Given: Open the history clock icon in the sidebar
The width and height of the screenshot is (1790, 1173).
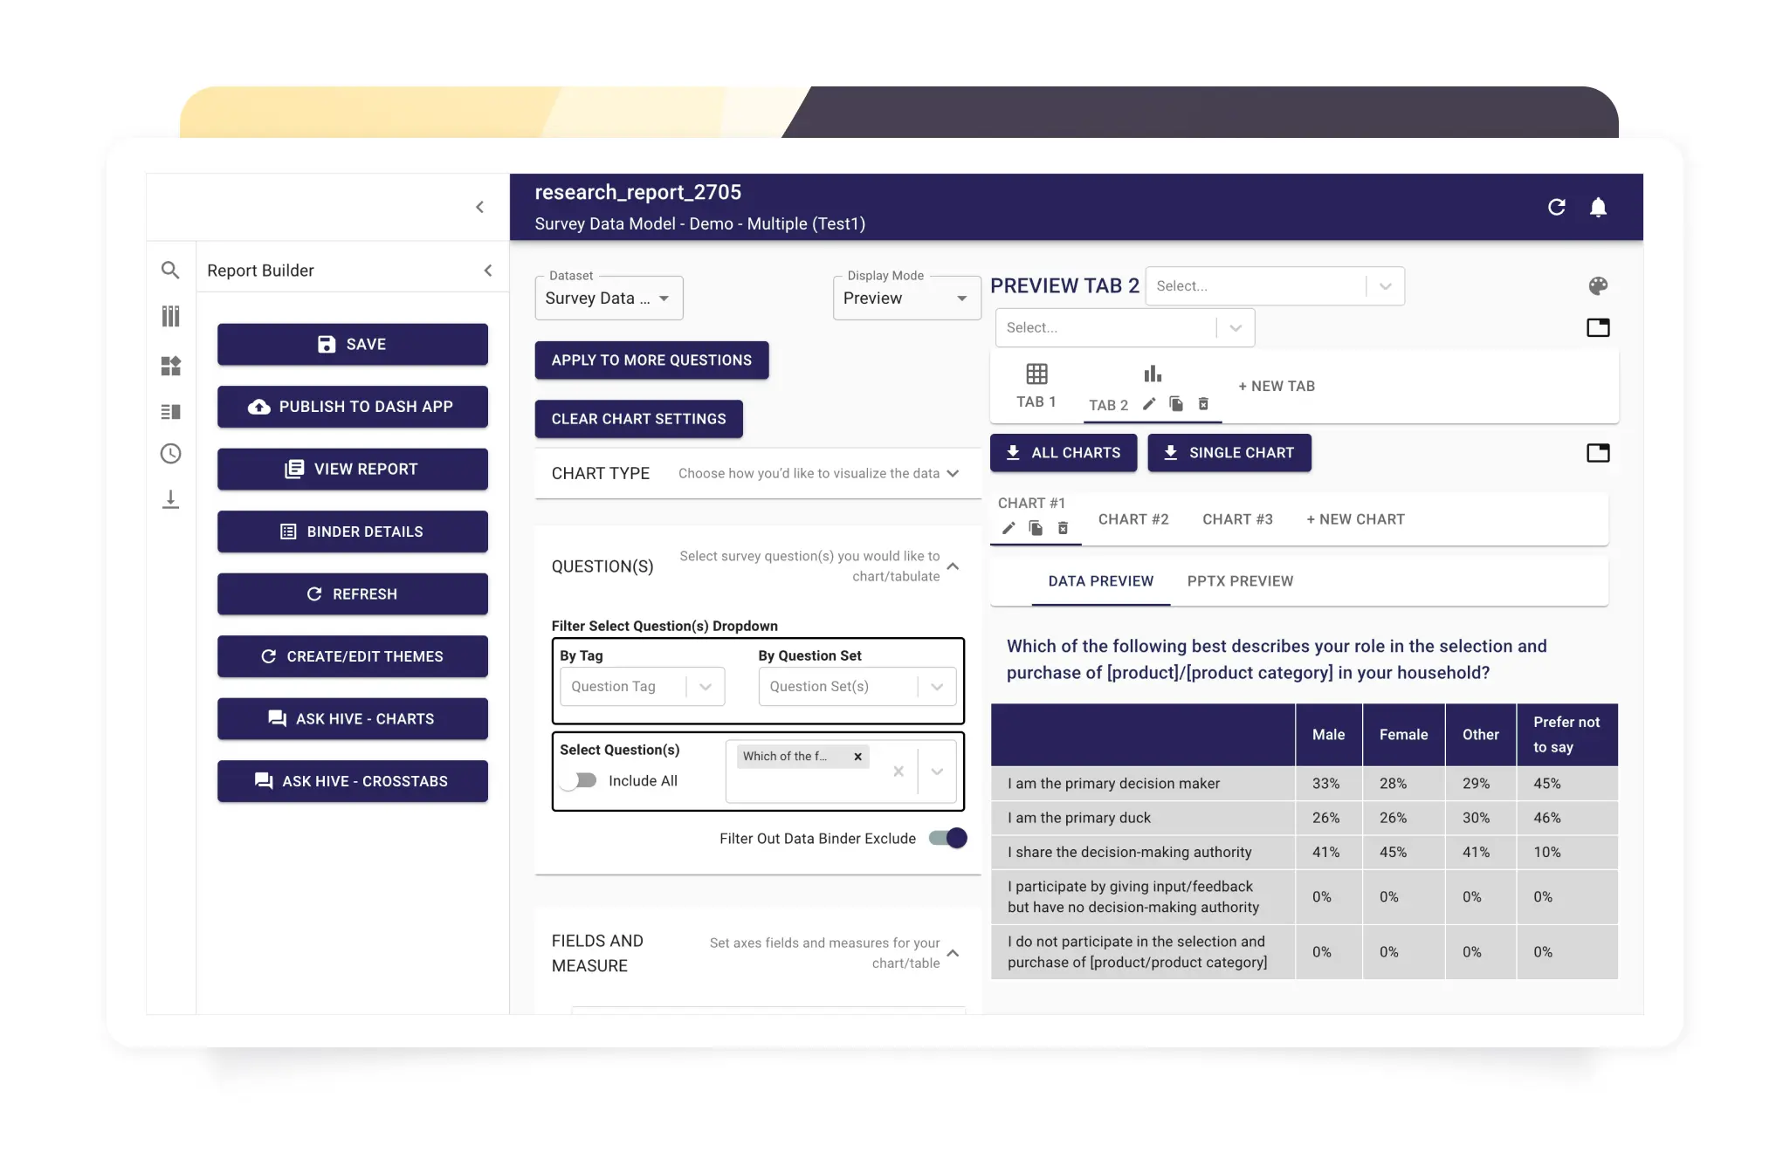Looking at the screenshot, I should pyautogui.click(x=170, y=454).
